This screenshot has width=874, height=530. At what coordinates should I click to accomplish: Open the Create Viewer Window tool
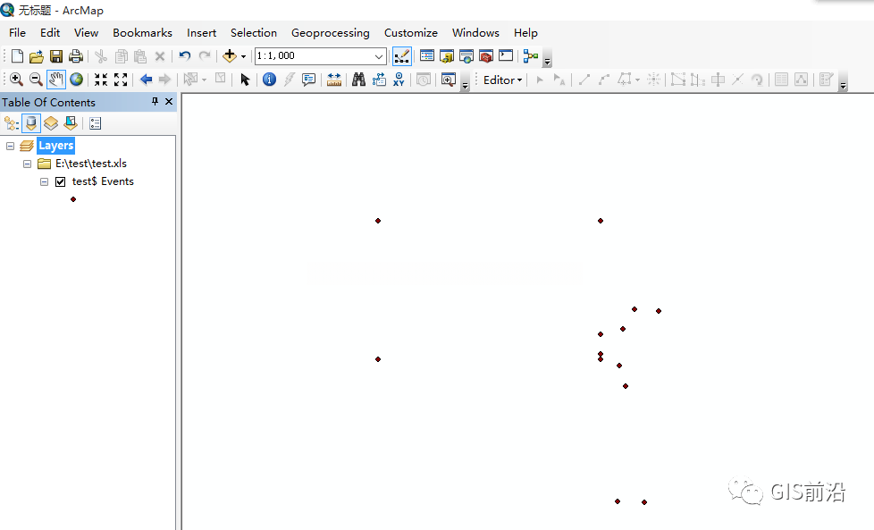[448, 80]
